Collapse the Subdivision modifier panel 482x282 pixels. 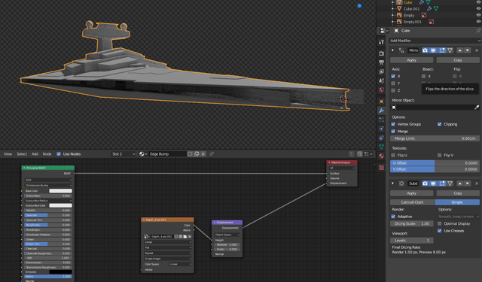[392, 183]
